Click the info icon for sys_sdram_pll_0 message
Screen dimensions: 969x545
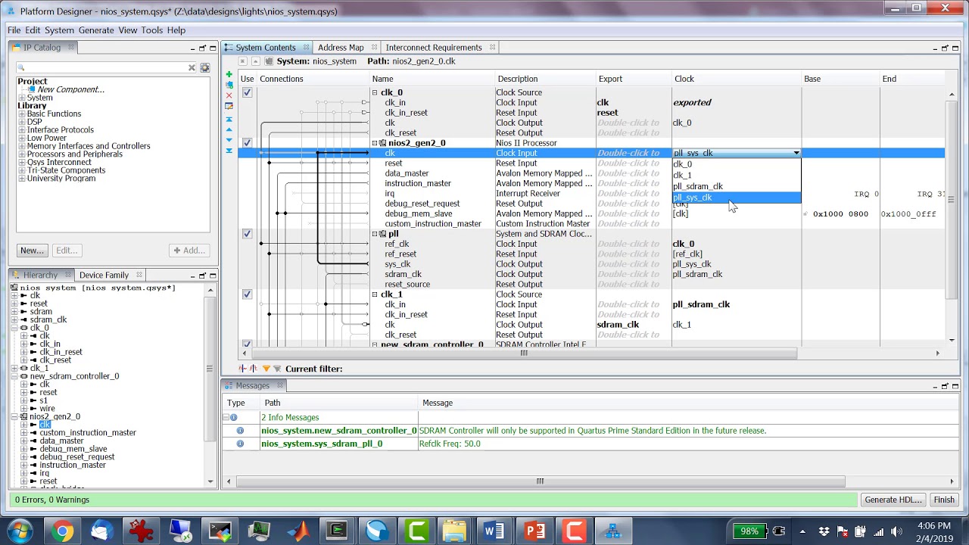tap(240, 444)
